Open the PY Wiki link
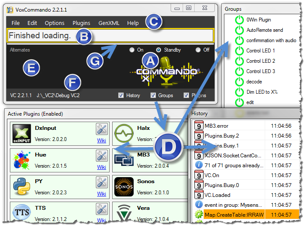The height and width of the screenshot is (227, 306). tap(101, 194)
